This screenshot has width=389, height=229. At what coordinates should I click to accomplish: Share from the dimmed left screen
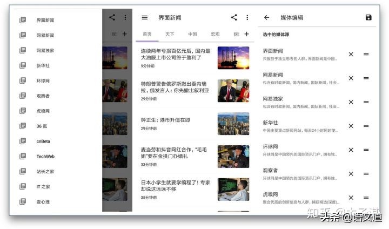112,17
